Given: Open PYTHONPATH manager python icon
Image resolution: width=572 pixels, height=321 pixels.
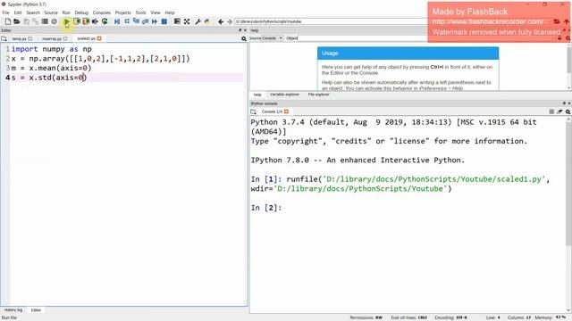Looking at the screenshot, I should pyautogui.click(x=207, y=21).
